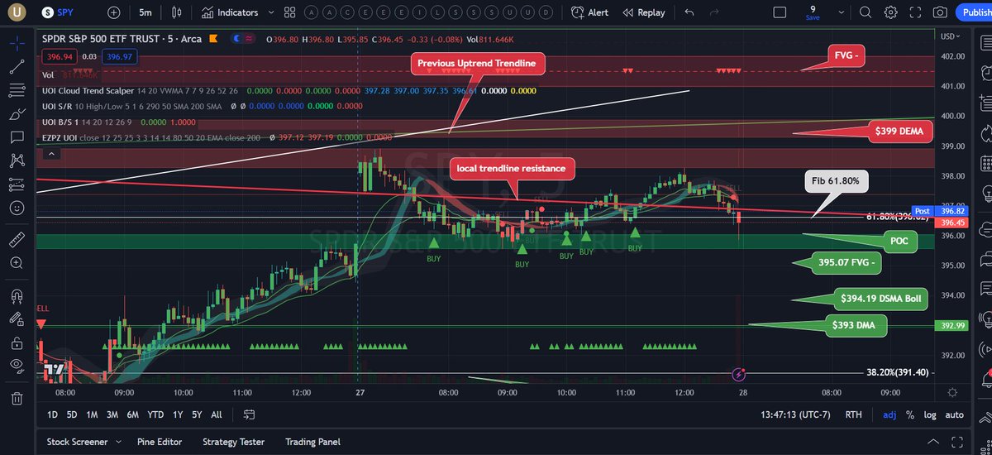The height and width of the screenshot is (455, 992).
Task: Select the 1D date range
Action: click(52, 414)
